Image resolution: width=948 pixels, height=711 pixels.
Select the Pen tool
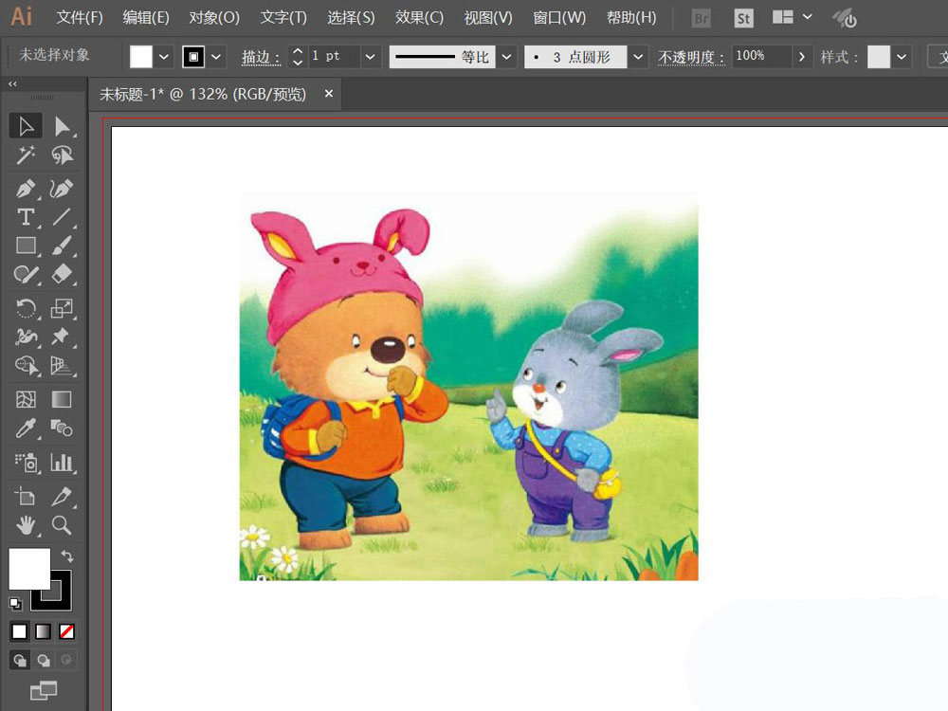coord(26,189)
